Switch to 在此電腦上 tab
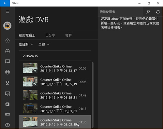 point(27,35)
